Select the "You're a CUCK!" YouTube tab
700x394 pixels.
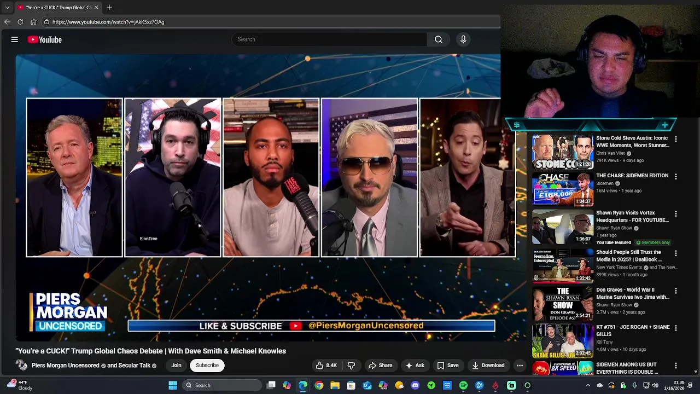pos(57,7)
